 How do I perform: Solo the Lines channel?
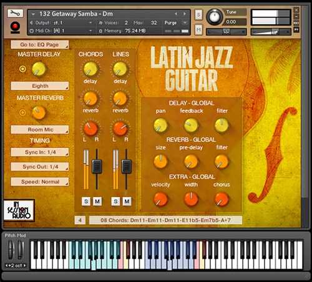[115, 201]
